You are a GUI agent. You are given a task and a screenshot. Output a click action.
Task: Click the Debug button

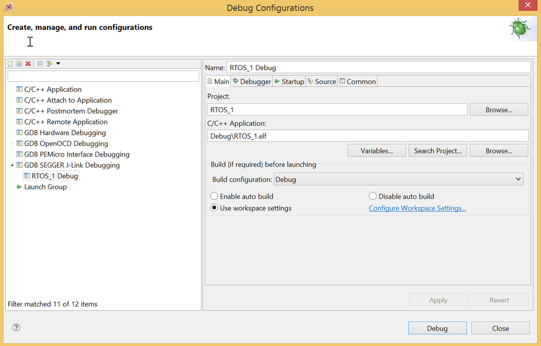(x=437, y=328)
